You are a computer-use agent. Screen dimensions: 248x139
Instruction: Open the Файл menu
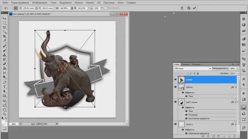click(x=5, y=3)
